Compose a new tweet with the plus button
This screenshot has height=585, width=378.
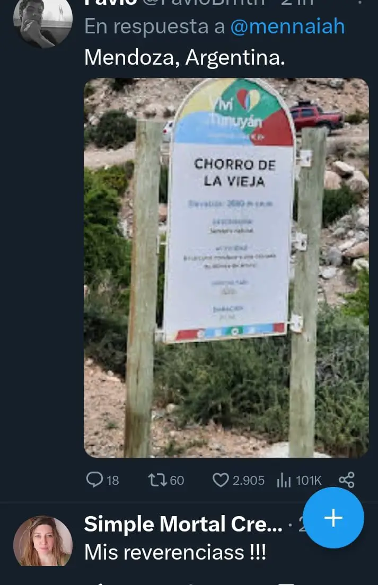[x=333, y=518]
